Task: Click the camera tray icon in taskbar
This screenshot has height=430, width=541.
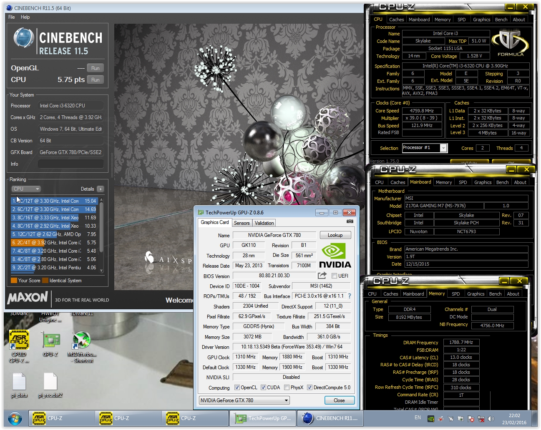Action: point(461,419)
